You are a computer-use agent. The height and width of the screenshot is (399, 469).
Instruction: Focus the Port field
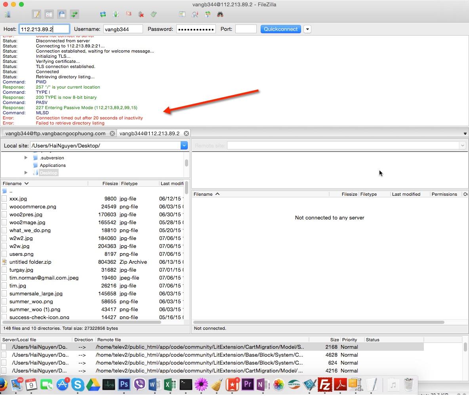click(x=246, y=29)
